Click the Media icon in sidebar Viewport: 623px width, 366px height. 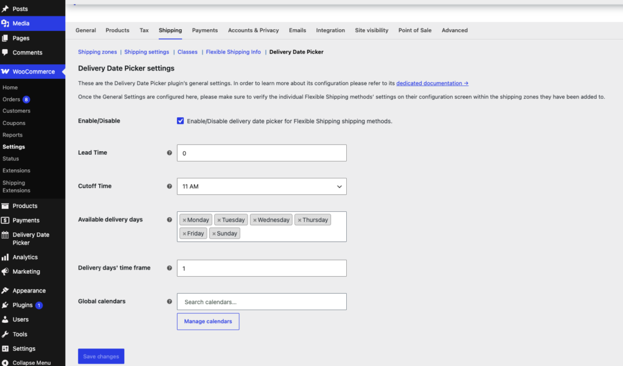coord(5,24)
